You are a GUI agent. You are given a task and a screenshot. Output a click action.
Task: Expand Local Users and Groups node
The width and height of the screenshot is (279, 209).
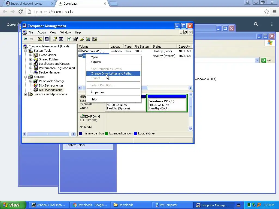coord(31,64)
